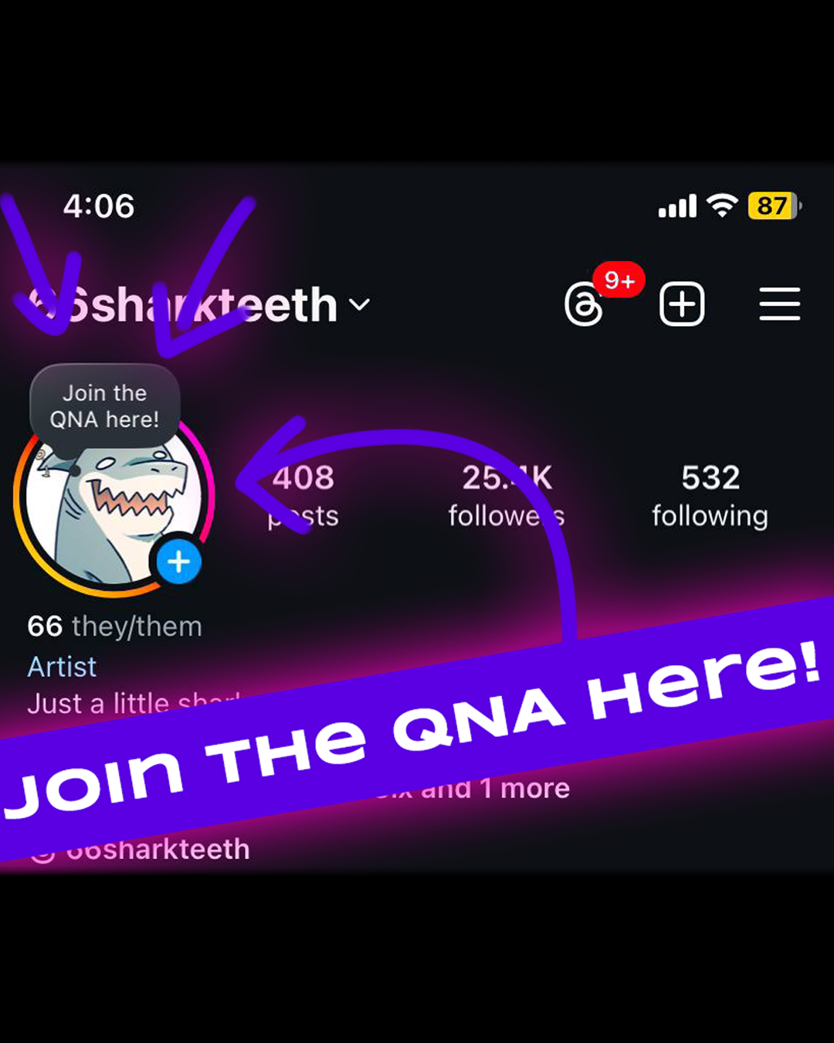
Task: Open the 25.1K followers list
Action: click(507, 495)
